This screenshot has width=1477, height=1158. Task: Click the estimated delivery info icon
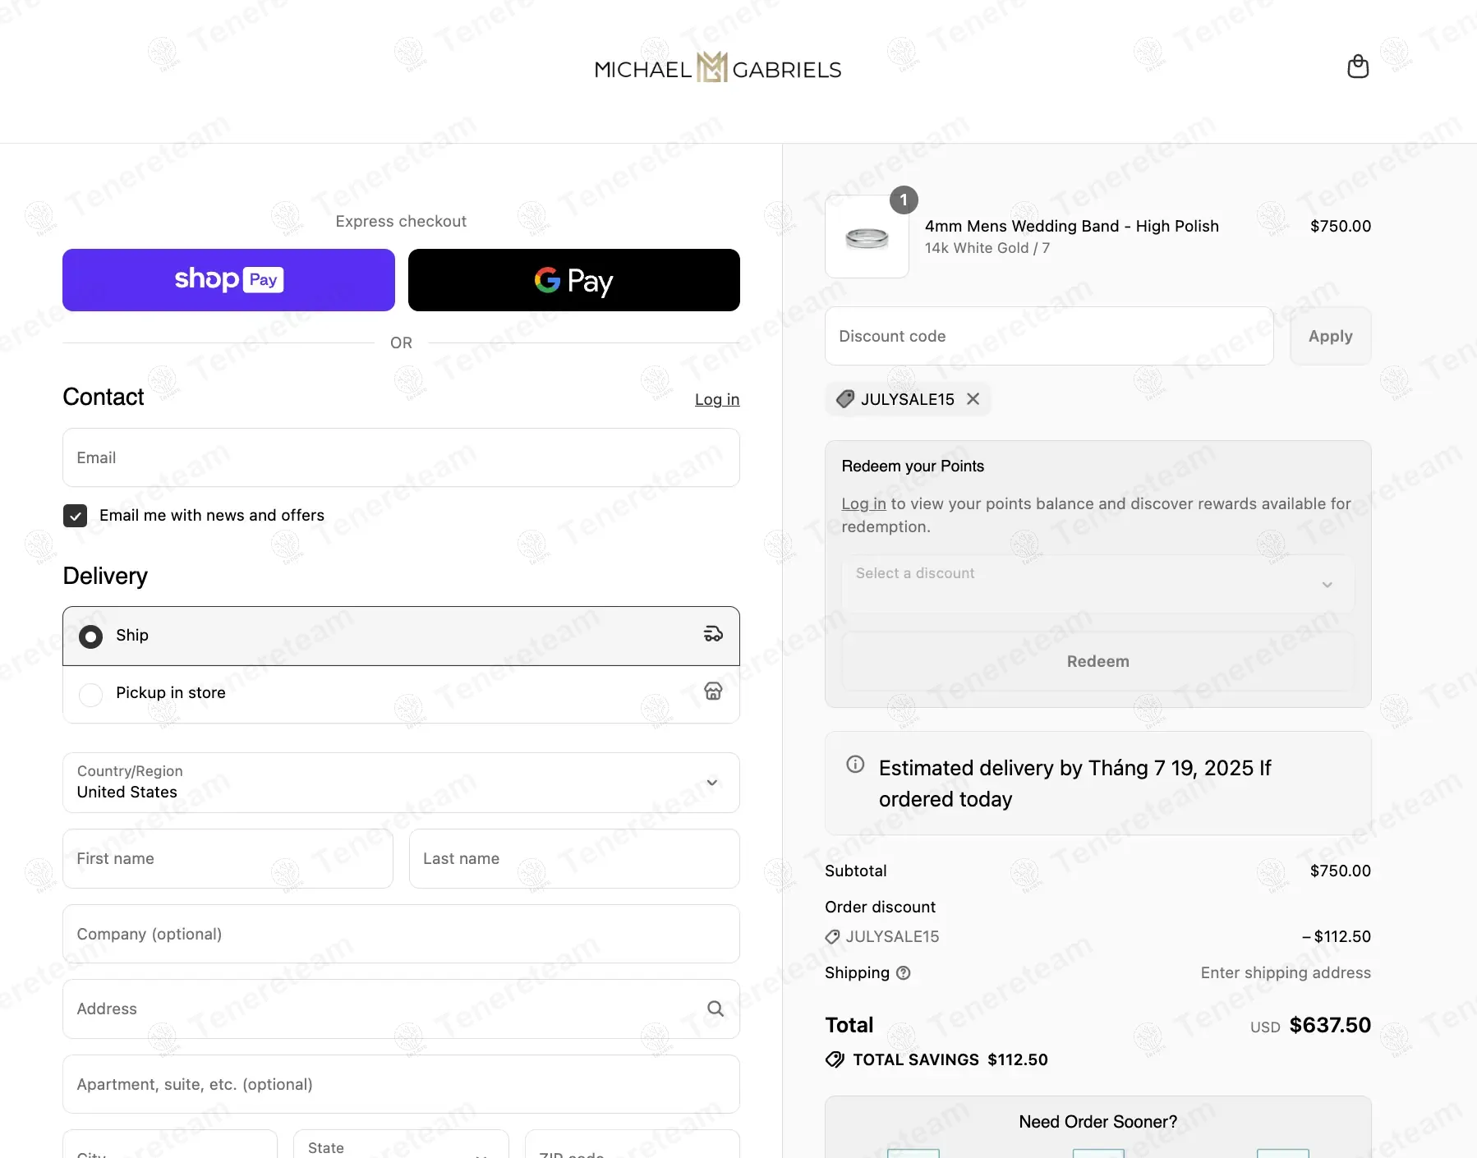[855, 765]
